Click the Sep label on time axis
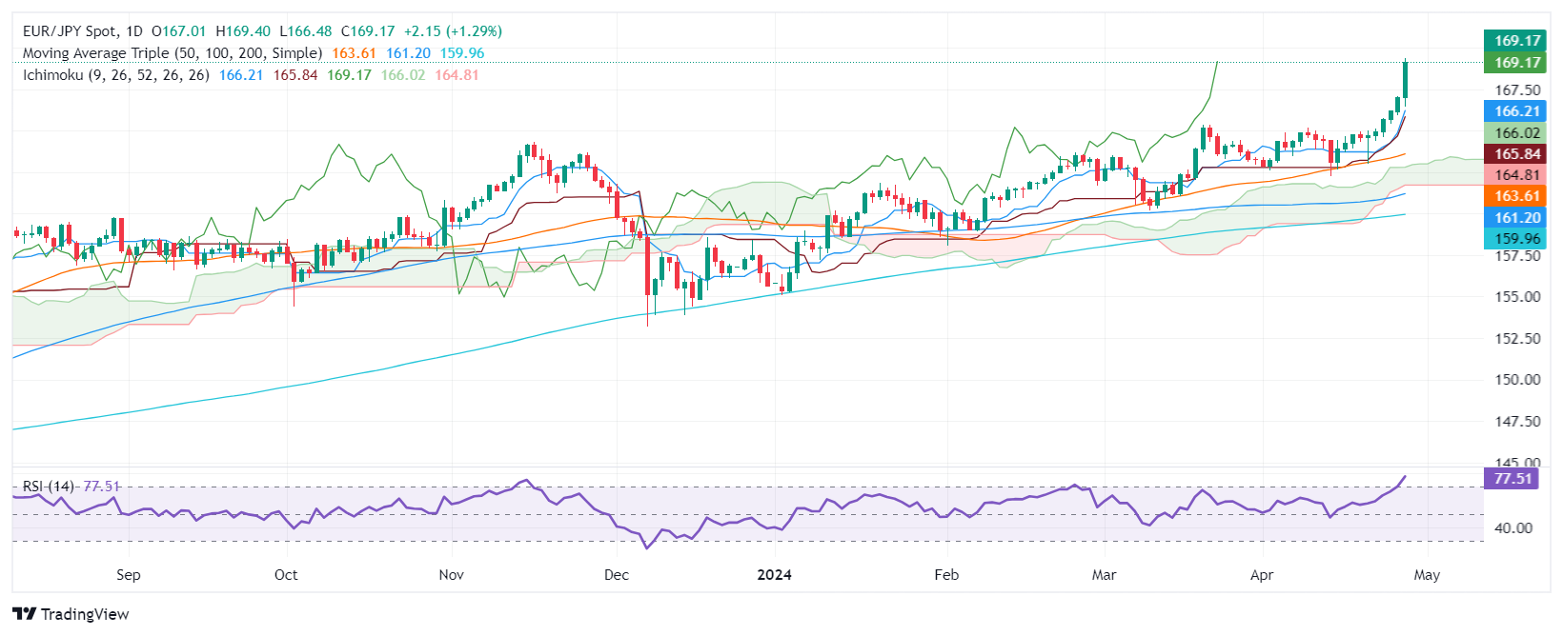 tap(128, 575)
